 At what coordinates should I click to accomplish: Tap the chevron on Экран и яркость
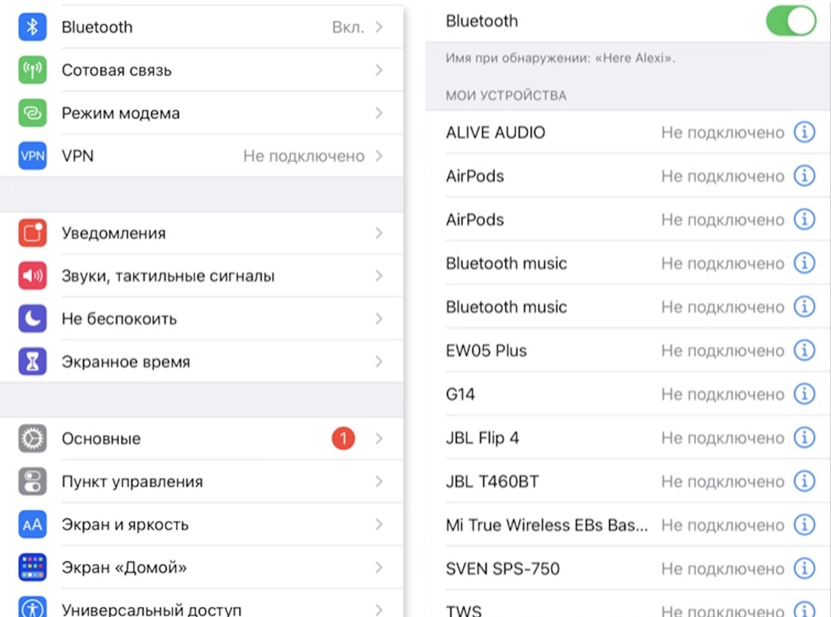(379, 524)
